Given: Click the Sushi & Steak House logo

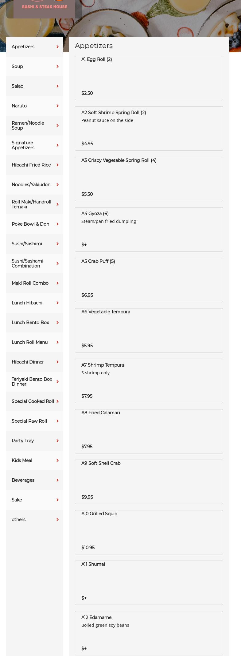Looking at the screenshot, I should (44, 7).
